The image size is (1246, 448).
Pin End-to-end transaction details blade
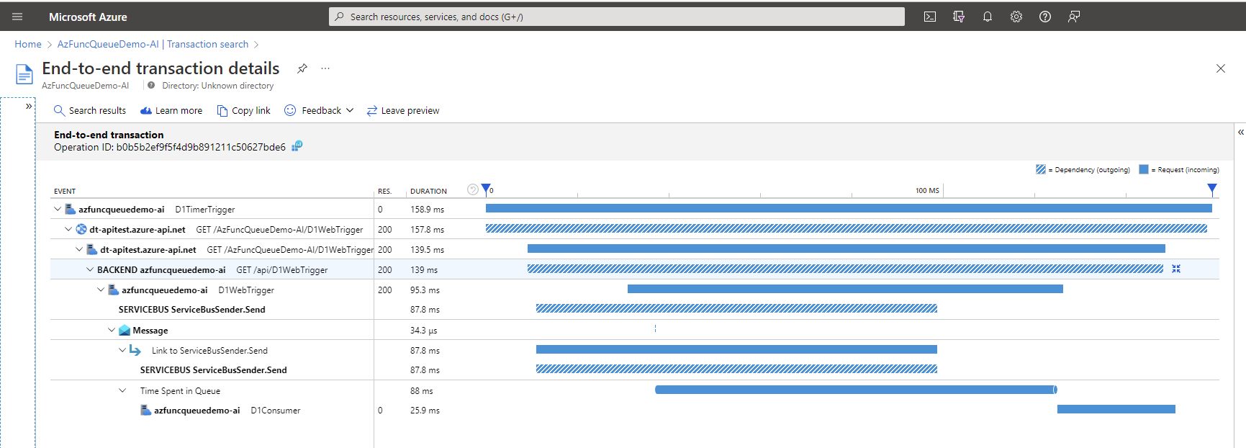tap(302, 68)
